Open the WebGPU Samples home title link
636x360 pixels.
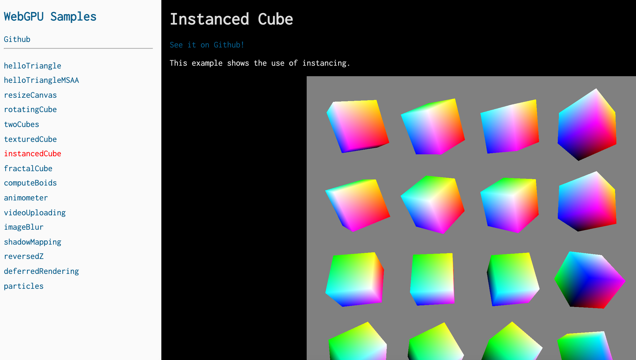(50, 17)
